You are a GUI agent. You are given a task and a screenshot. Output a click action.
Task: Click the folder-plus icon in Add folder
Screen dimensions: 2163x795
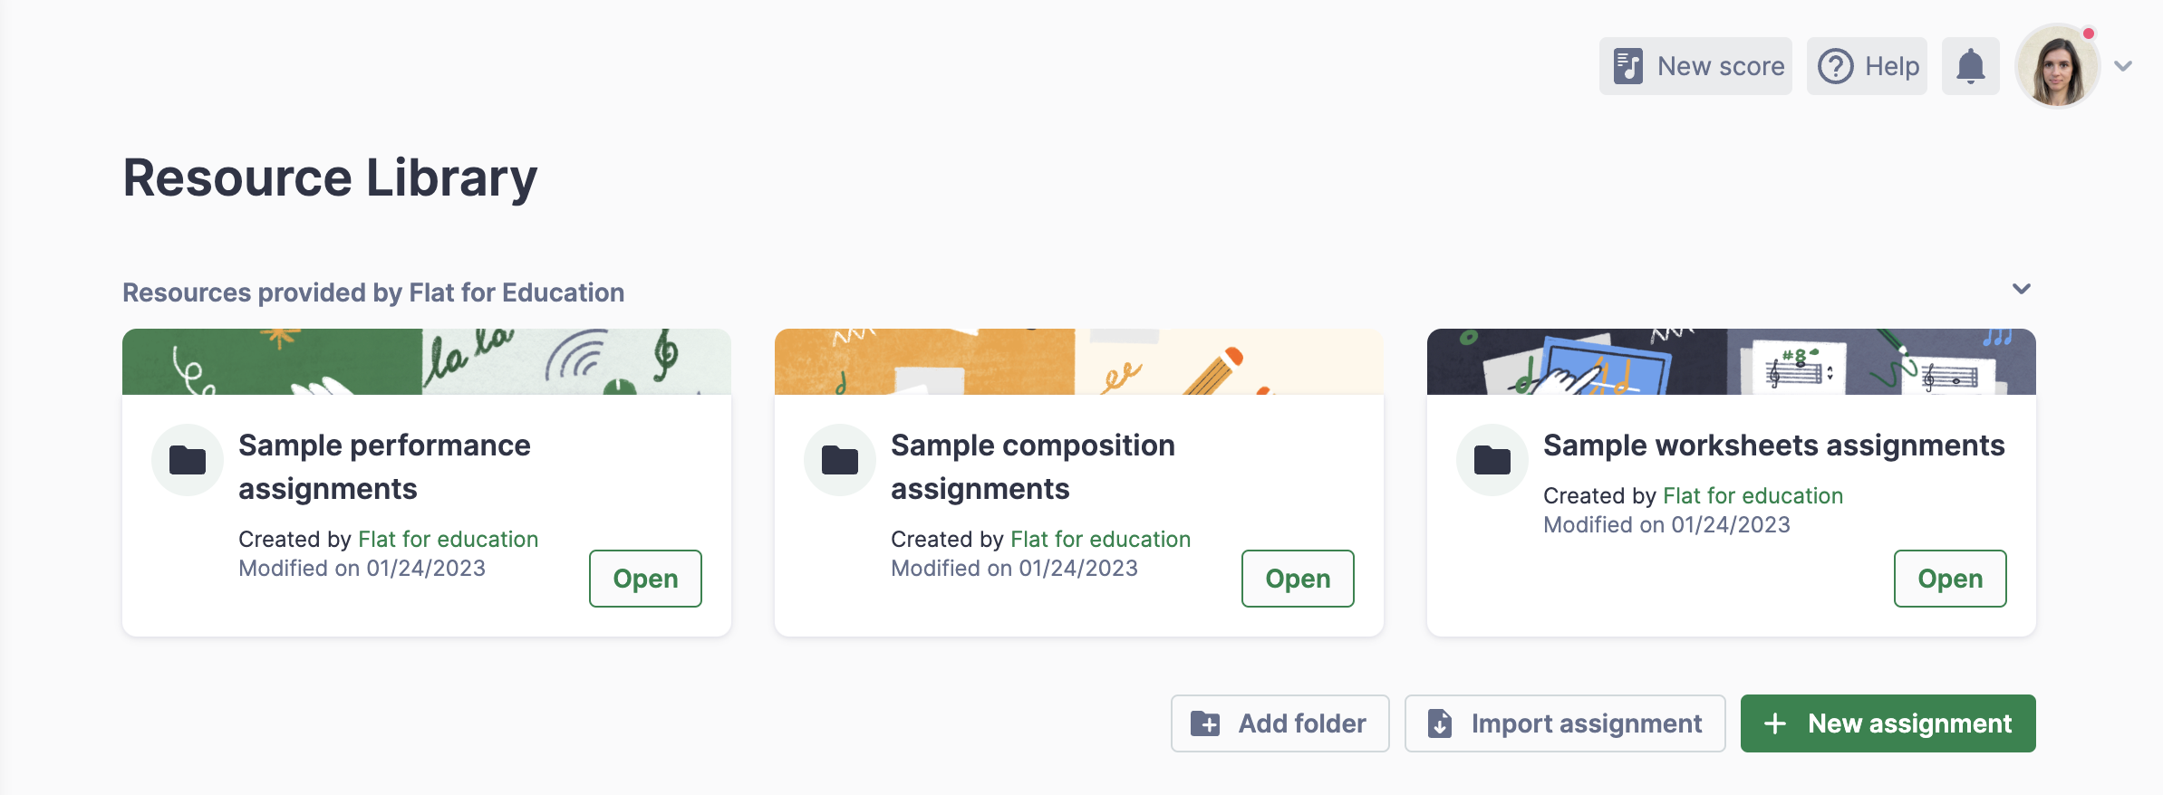point(1205,723)
